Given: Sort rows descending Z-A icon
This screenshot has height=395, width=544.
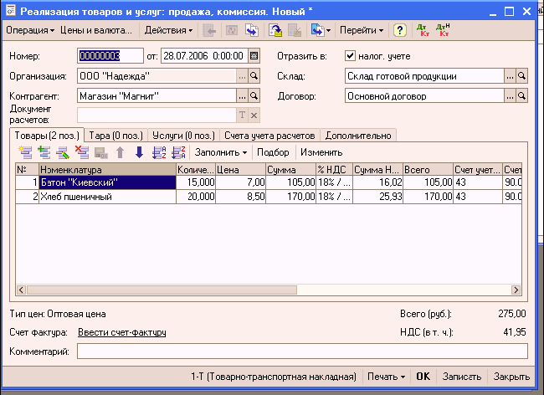Looking at the screenshot, I should (x=177, y=152).
